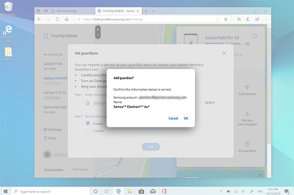This screenshot has width=294, height=195.
Task: Open a new tab in Edge
Action: click(x=146, y=11)
